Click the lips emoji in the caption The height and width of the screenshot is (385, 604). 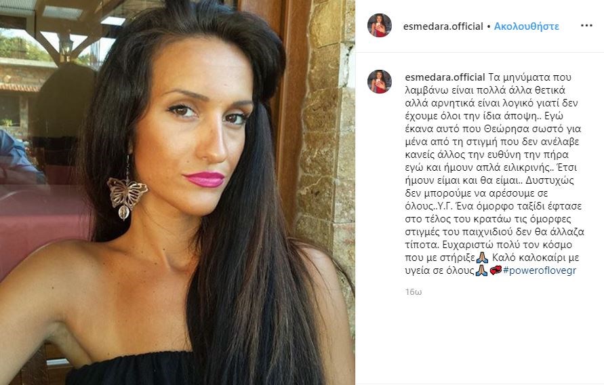click(x=496, y=270)
